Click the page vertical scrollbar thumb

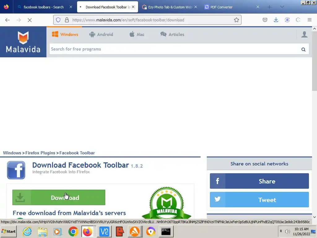click(x=315, y=61)
